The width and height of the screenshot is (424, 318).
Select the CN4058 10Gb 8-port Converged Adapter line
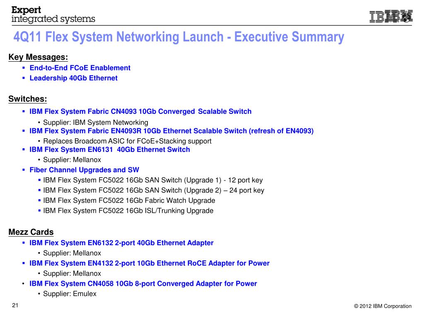(x=143, y=284)
